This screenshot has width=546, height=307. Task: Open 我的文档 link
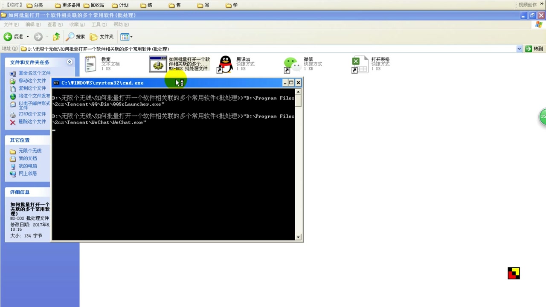click(x=27, y=159)
